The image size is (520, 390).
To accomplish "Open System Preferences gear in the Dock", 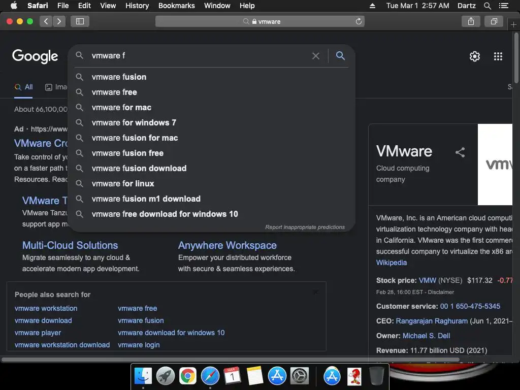I will click(x=300, y=376).
